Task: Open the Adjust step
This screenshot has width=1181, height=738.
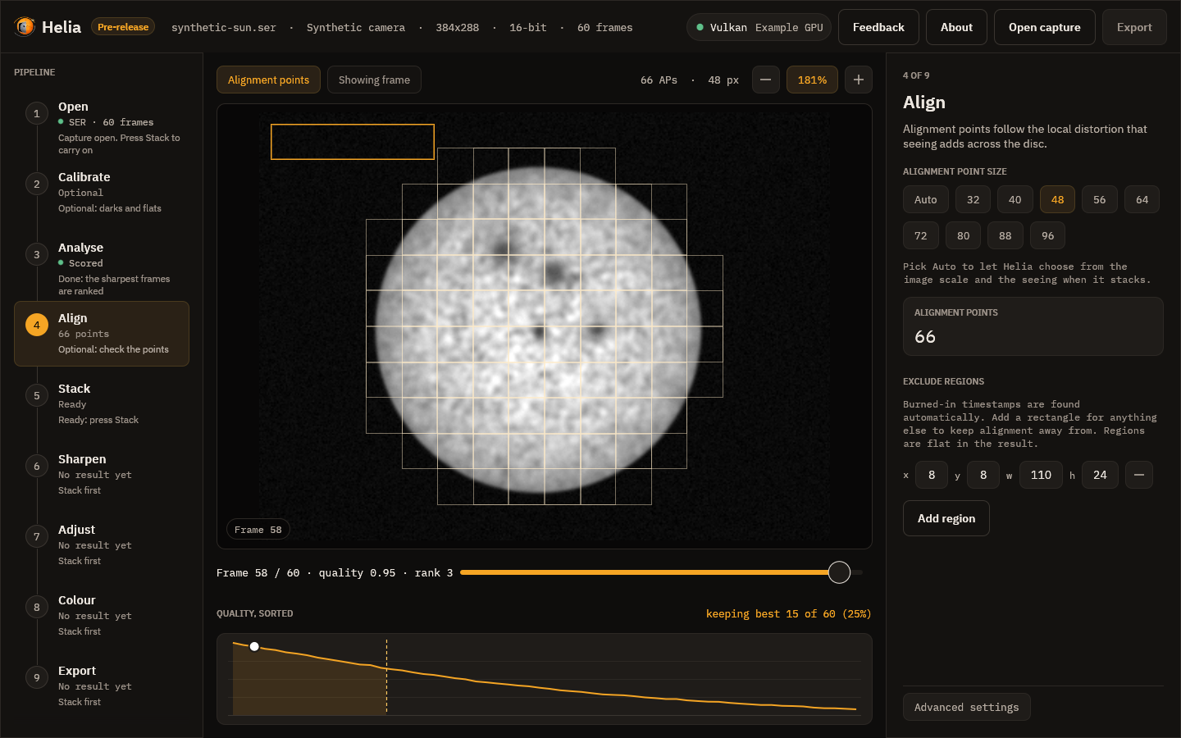Action: [x=102, y=544]
